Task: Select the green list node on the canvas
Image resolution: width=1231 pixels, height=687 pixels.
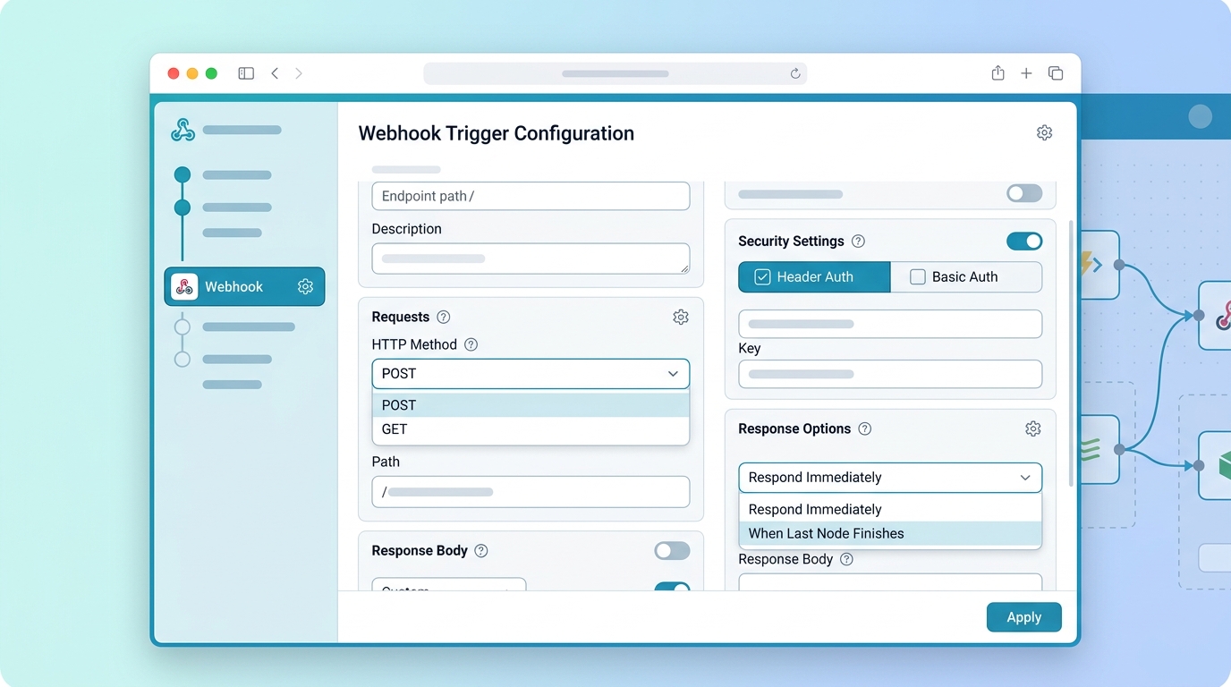Action: tap(1099, 449)
